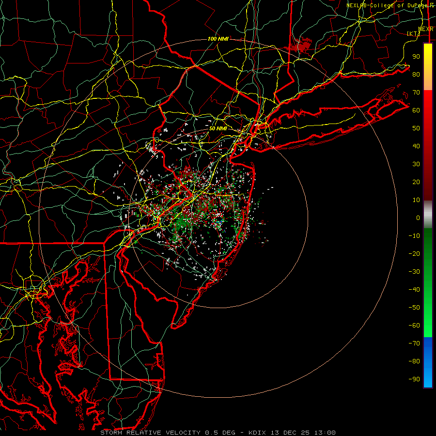Click the isolated dark red echo beyond 100 NMI ring

coord(301,45)
